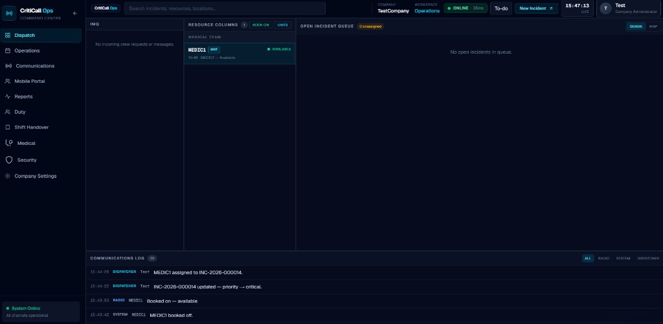This screenshot has width=663, height=324.
Task: Create a New Incident
Action: click(536, 8)
